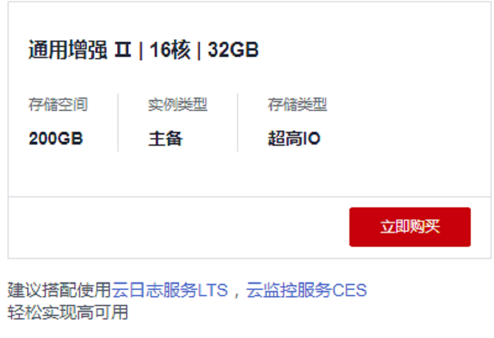Click the 通用增强 II heading text
The width and height of the screenshot is (494, 338).
(80, 50)
